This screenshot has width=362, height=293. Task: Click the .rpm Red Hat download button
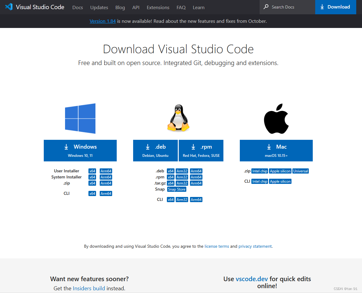(201, 150)
